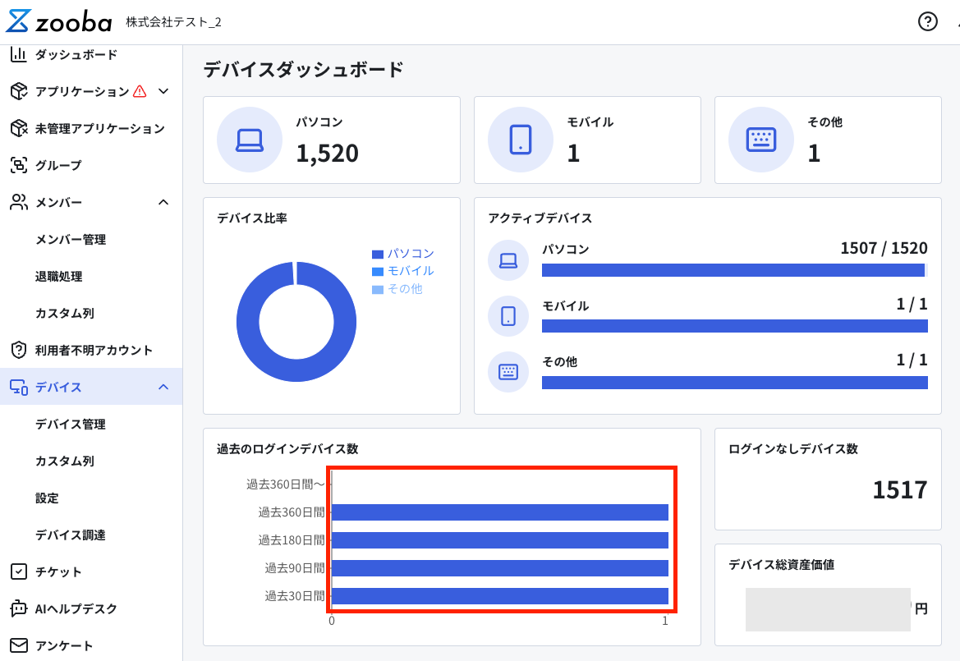Open グループ in the sidebar
This screenshot has height=661, width=960.
58,165
